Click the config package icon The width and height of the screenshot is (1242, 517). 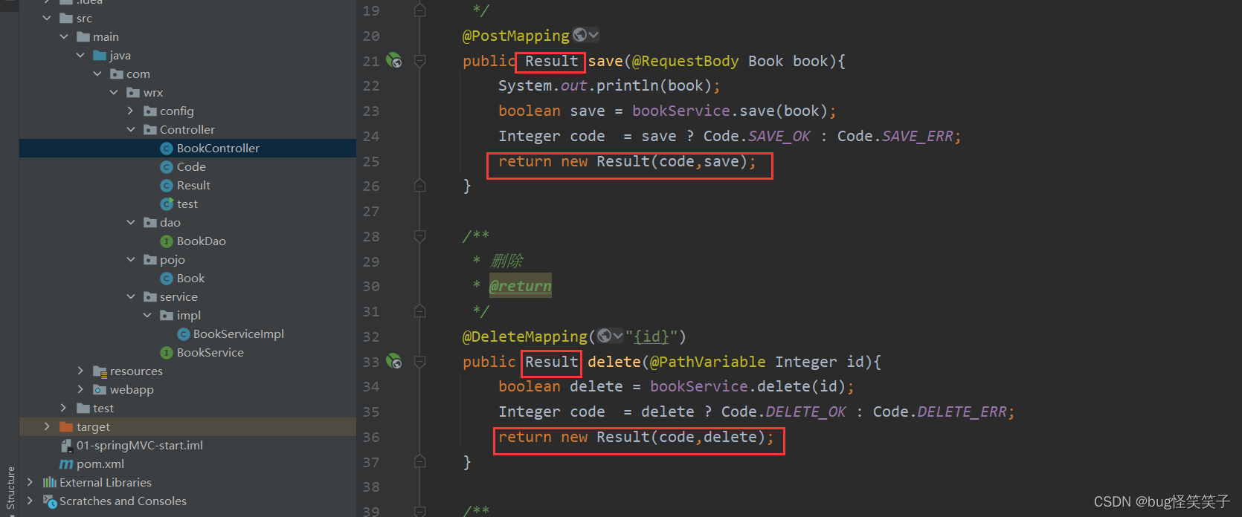[150, 111]
